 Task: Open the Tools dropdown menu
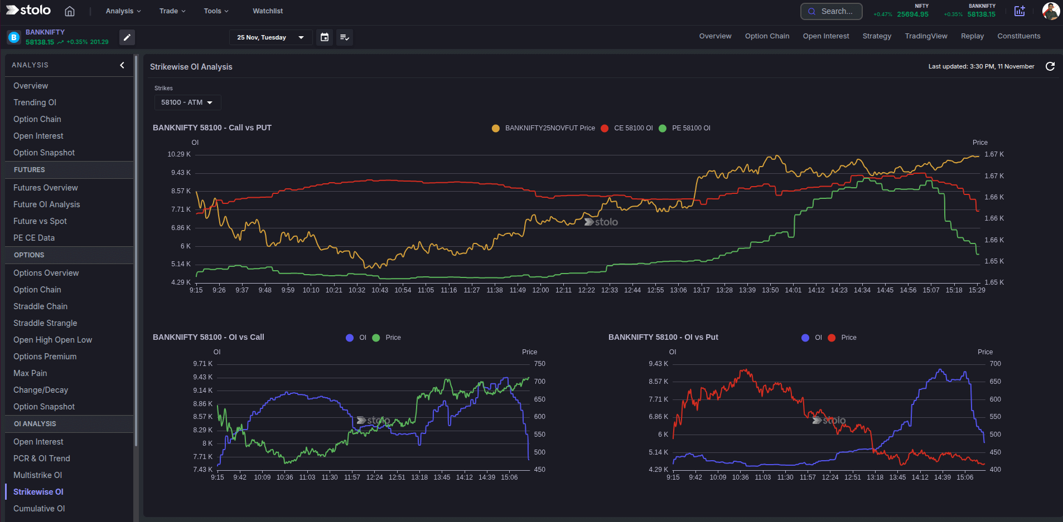pos(216,11)
